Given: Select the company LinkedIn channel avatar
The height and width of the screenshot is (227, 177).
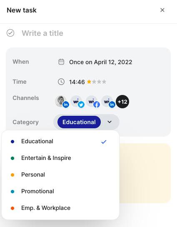Looking at the screenshot, I should [x=108, y=102].
